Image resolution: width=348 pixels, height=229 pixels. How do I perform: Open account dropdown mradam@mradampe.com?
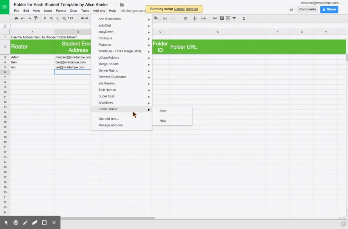point(321,3)
